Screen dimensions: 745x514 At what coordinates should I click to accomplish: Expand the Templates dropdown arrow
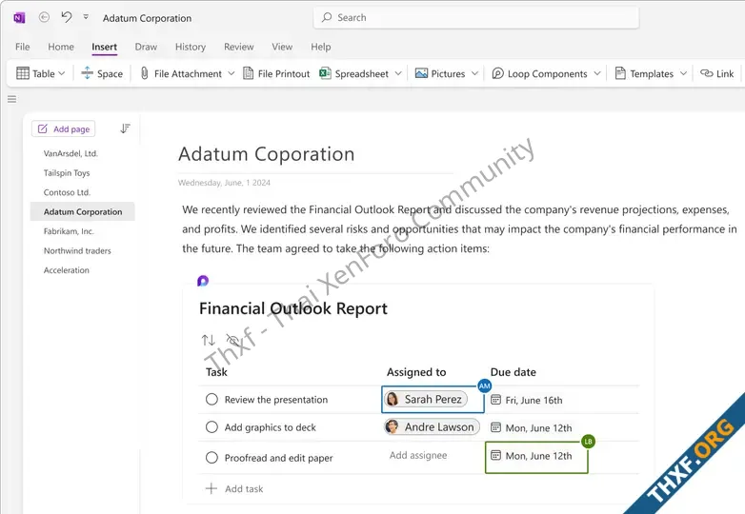click(683, 73)
